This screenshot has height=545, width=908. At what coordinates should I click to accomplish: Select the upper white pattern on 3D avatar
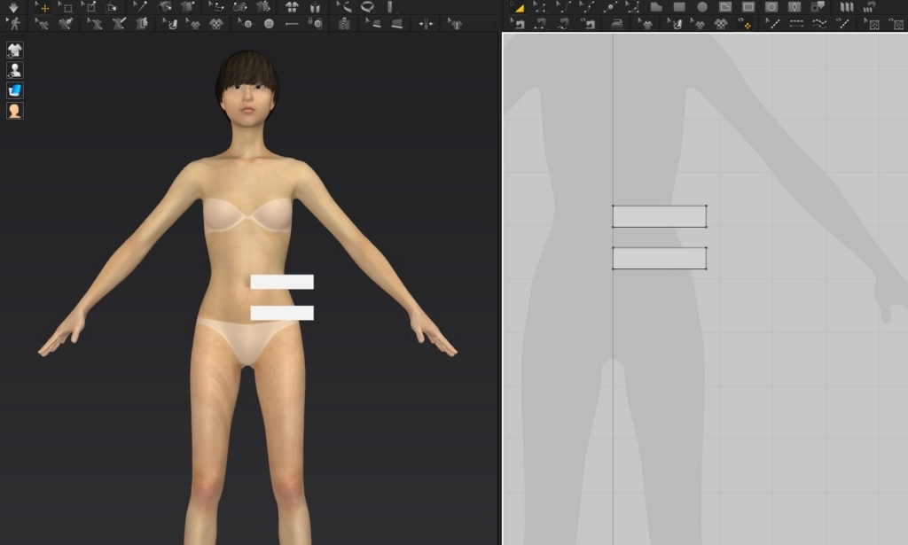[x=282, y=282]
